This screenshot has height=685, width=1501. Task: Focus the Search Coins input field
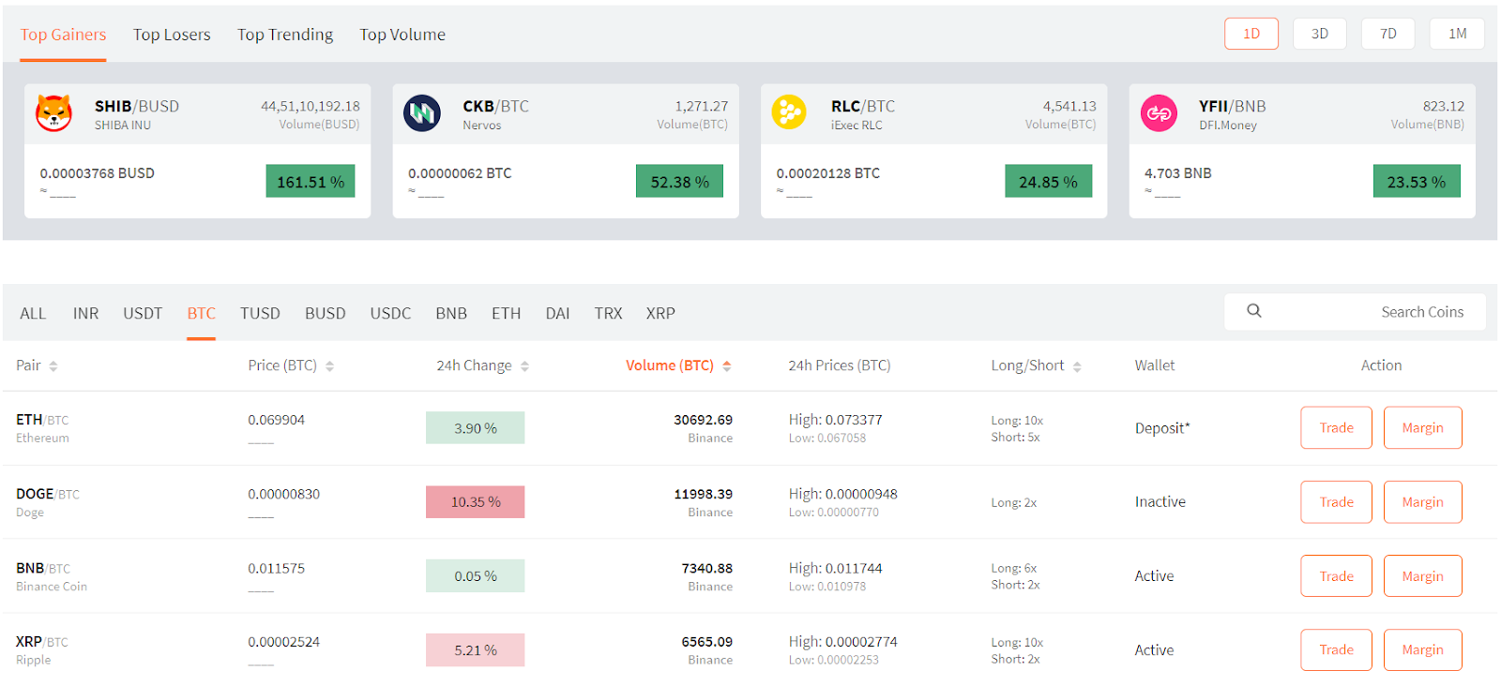click(x=1355, y=312)
